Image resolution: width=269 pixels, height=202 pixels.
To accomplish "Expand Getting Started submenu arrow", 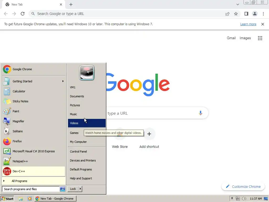I will [x=63, y=81].
